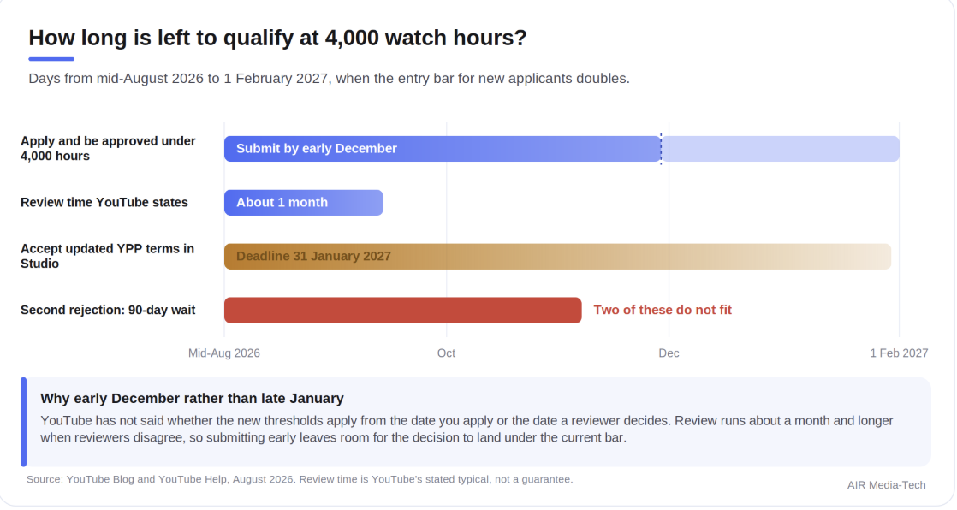Select the 'Apply and be approved under 4,000 hours' row label
The image size is (957, 510).
108,148
